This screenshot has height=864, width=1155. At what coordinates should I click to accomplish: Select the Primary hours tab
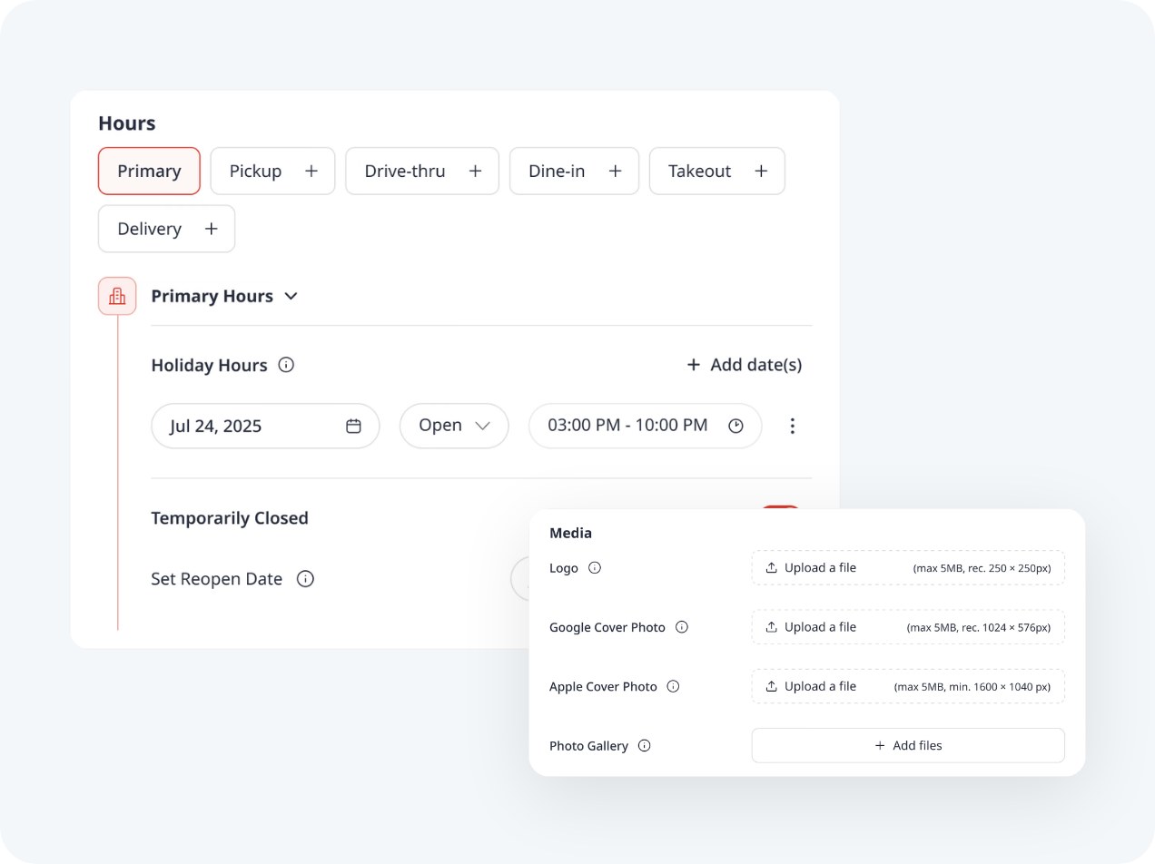point(149,171)
